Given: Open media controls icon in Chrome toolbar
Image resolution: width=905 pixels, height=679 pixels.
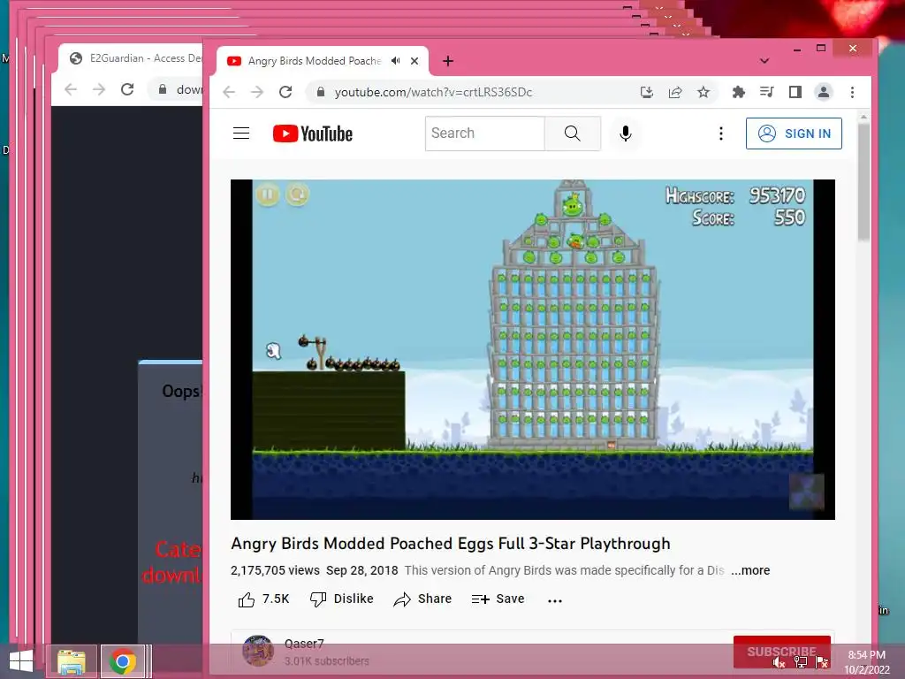Looking at the screenshot, I should 766,92.
